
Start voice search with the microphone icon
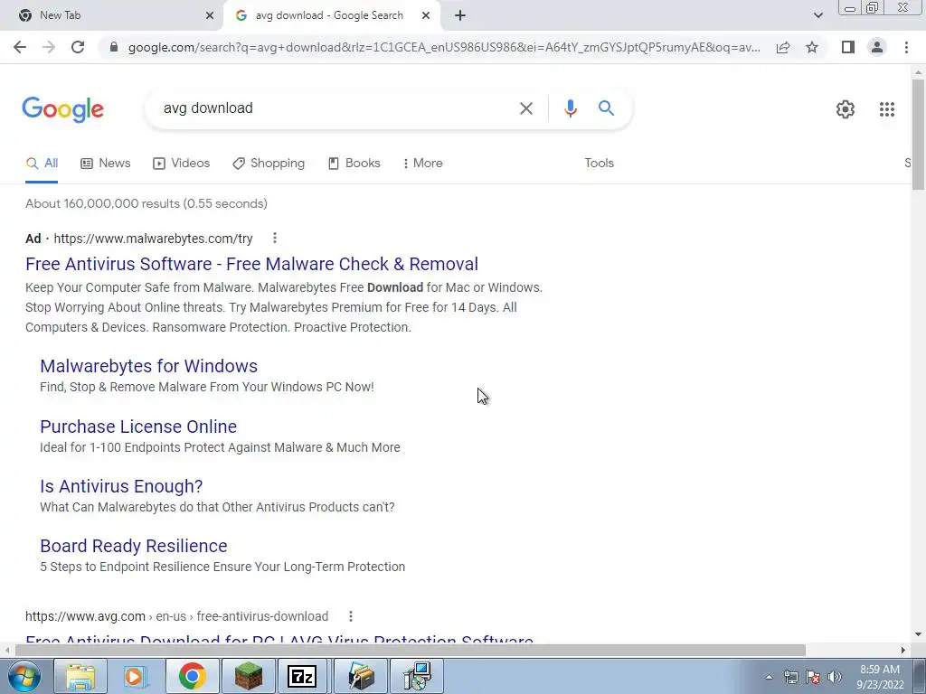coord(570,108)
